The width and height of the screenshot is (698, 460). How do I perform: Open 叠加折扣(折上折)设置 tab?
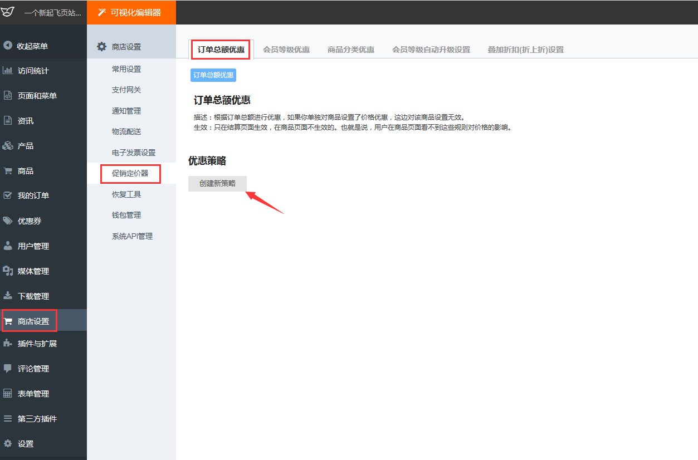[x=525, y=50]
